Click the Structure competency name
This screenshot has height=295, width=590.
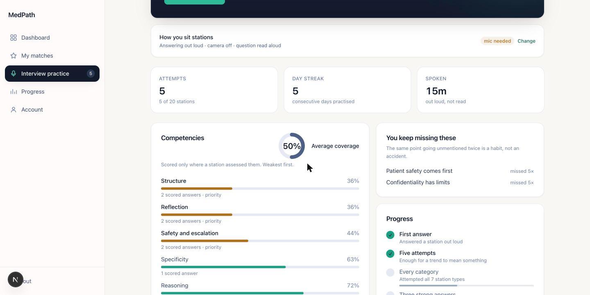click(x=174, y=181)
